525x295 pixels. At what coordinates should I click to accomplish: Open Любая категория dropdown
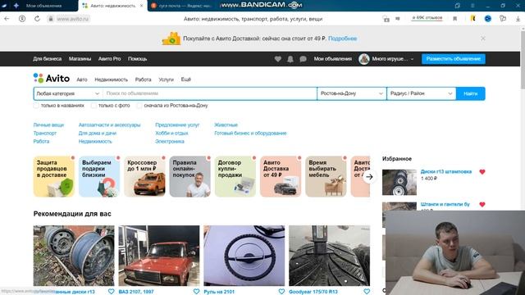click(x=68, y=93)
